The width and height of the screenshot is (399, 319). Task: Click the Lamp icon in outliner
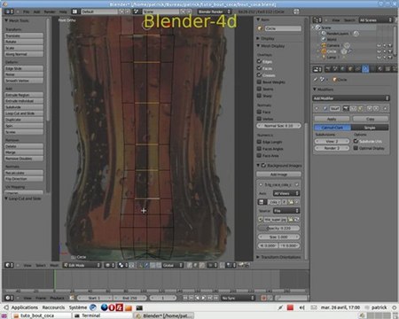324,57
